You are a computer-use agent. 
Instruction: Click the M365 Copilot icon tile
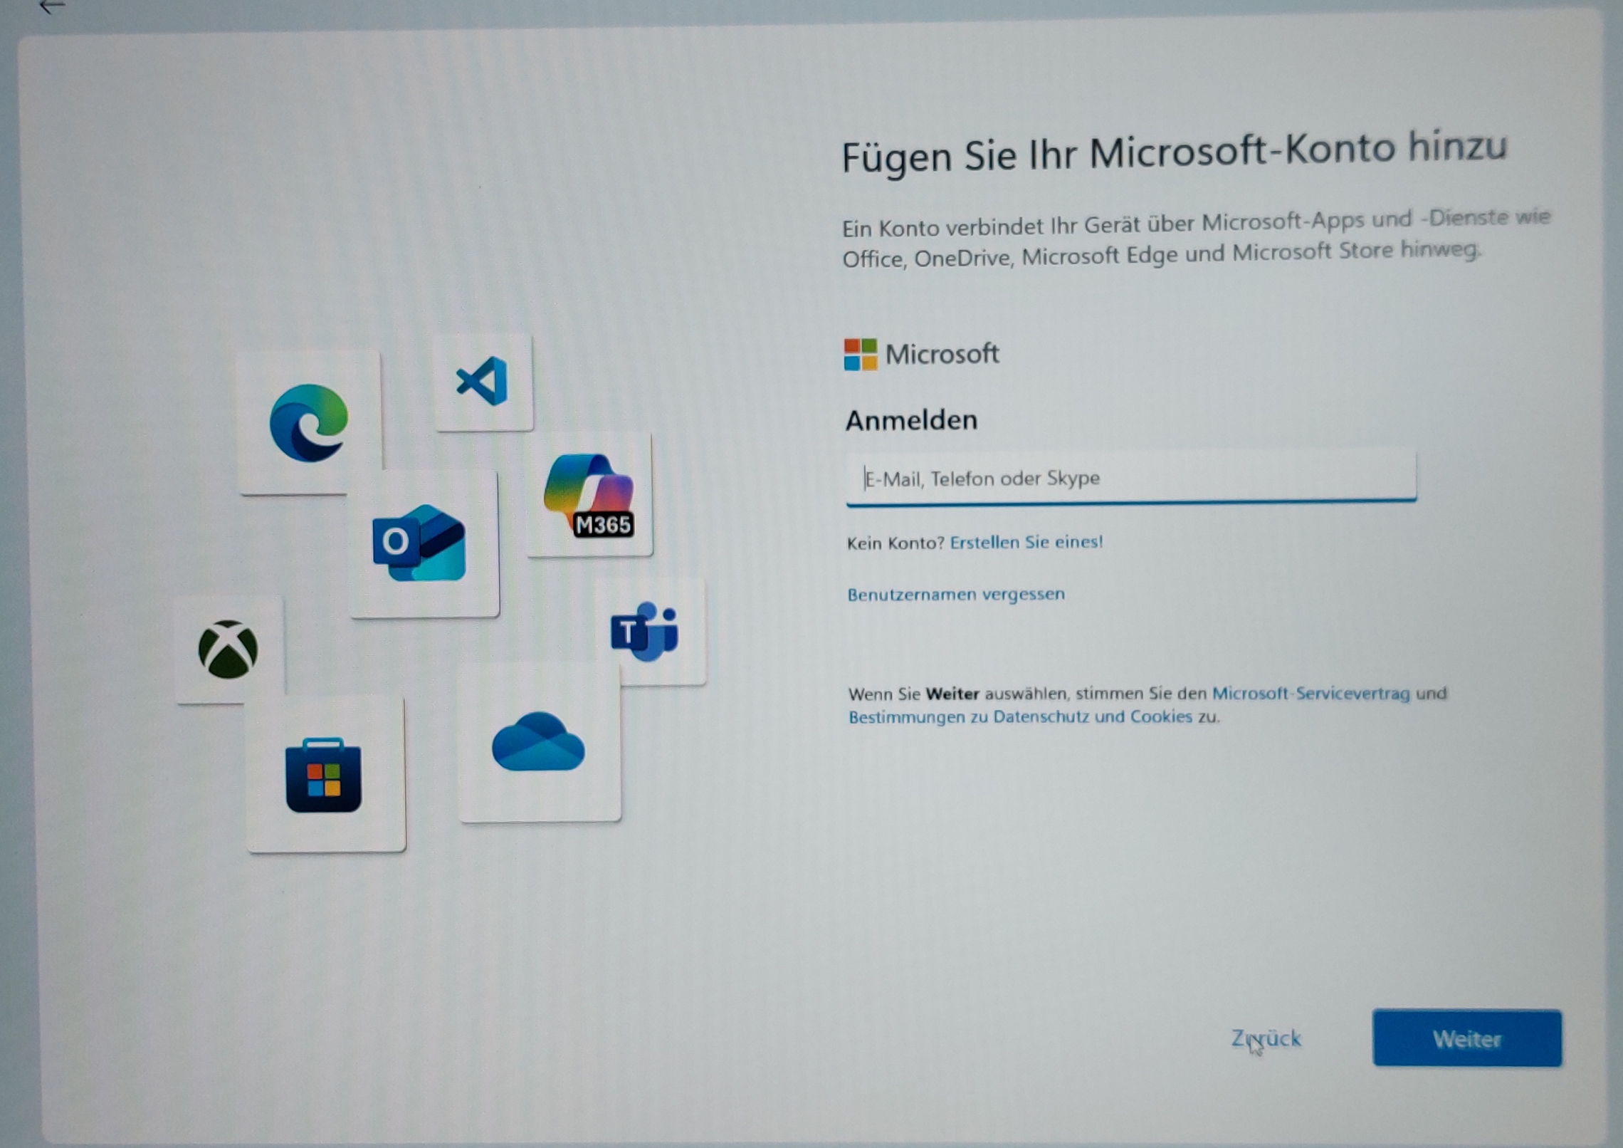point(589,495)
